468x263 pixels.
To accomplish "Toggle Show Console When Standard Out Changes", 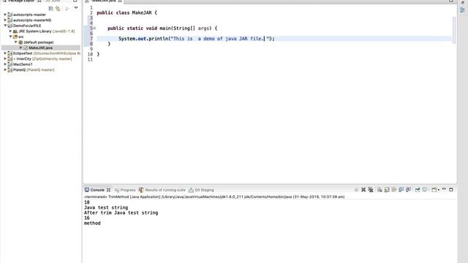I will tap(401, 190).
